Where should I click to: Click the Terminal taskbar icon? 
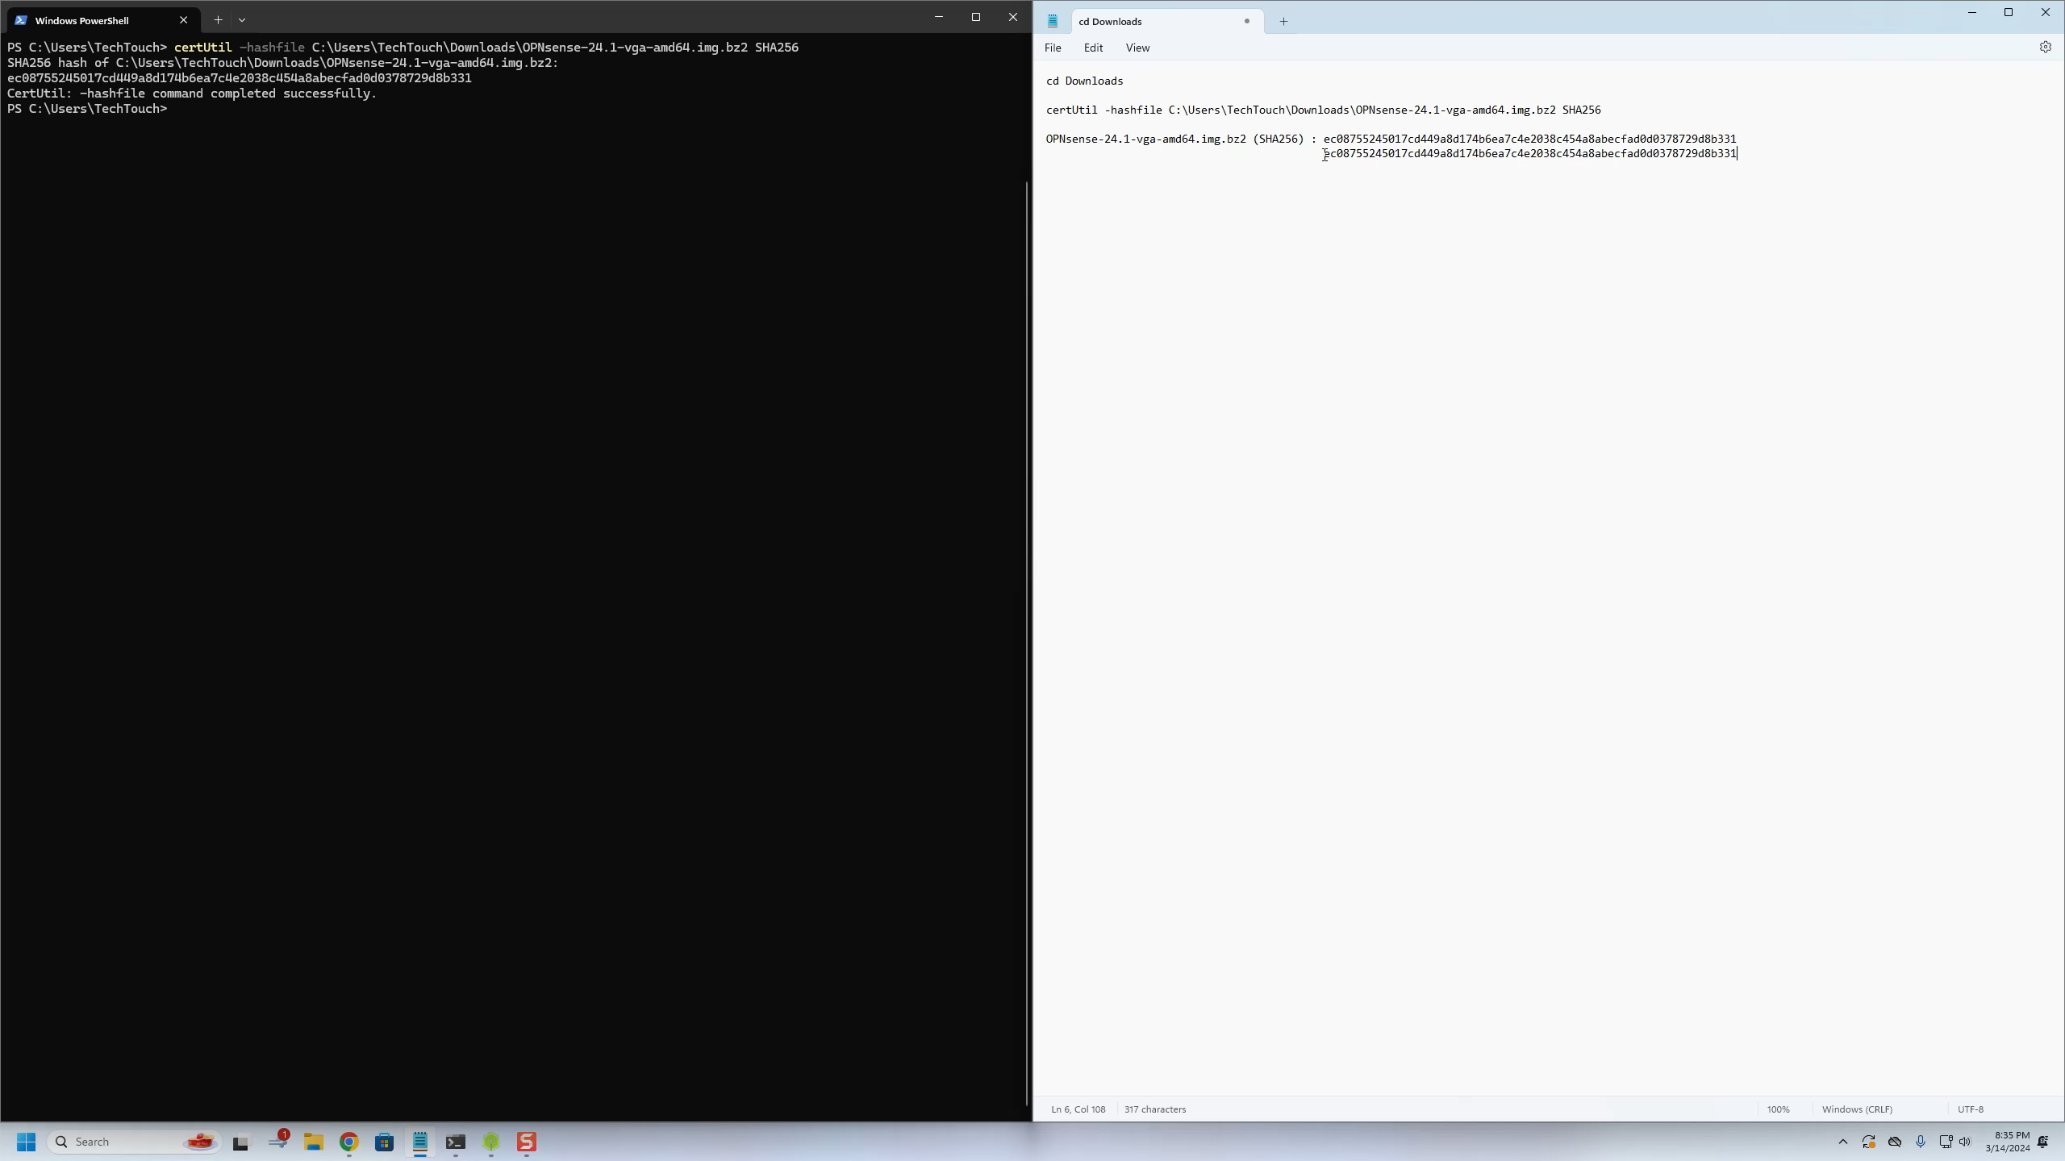coord(455,1142)
